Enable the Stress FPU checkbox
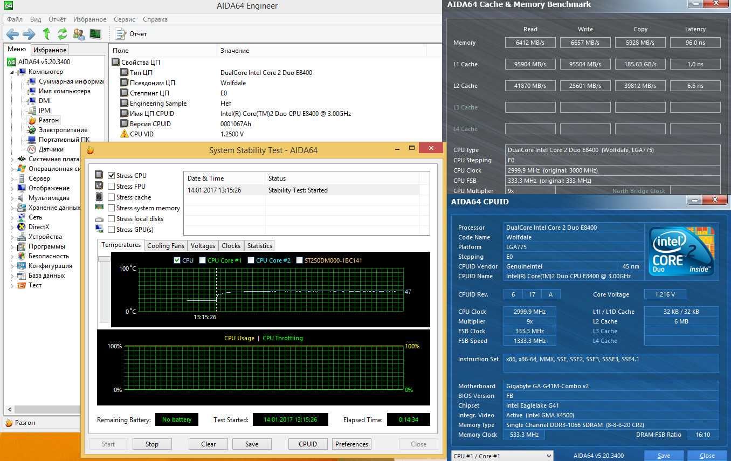Screen dimensions: 731x461 point(112,186)
